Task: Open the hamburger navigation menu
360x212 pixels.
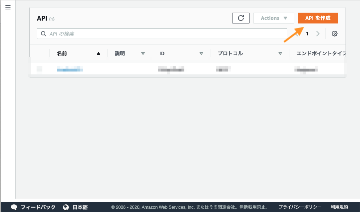Action: (x=8, y=7)
